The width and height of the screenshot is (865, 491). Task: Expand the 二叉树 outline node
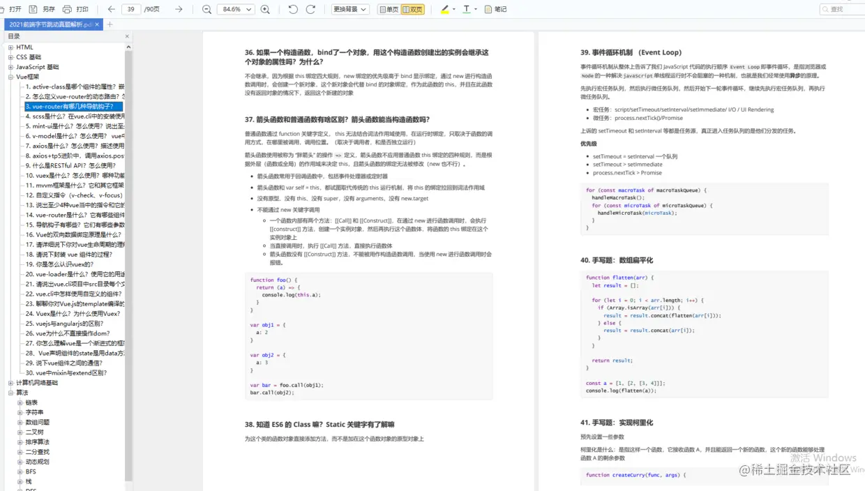pyautogui.click(x=20, y=432)
